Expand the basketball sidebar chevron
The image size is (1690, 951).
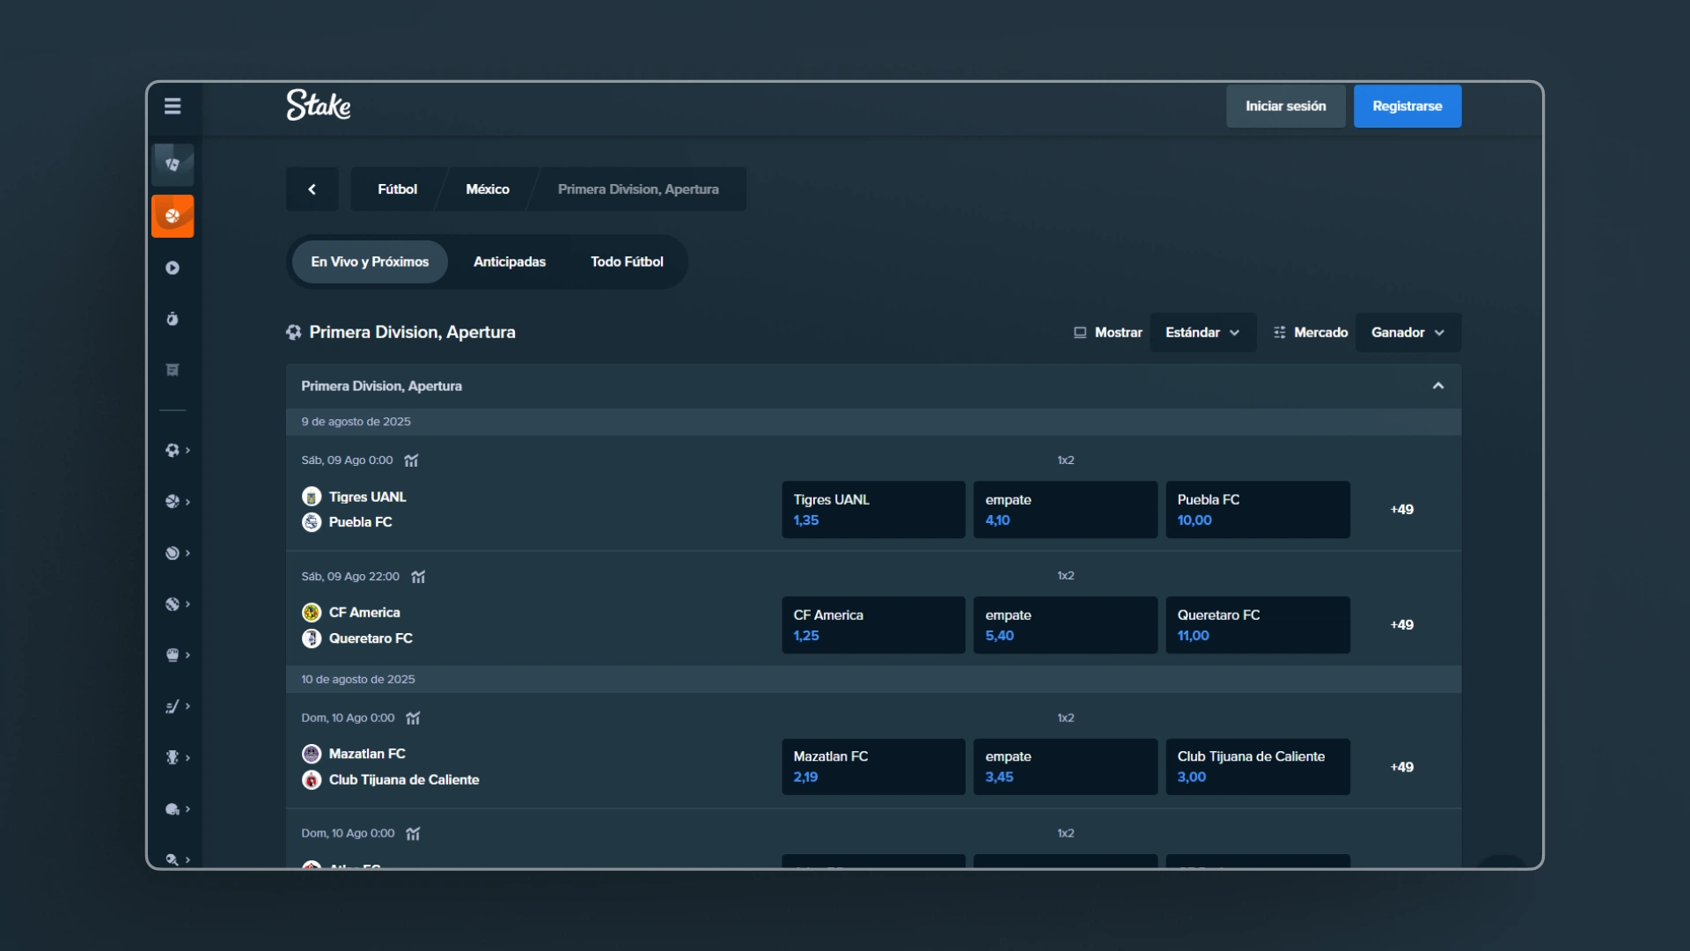coord(187,501)
